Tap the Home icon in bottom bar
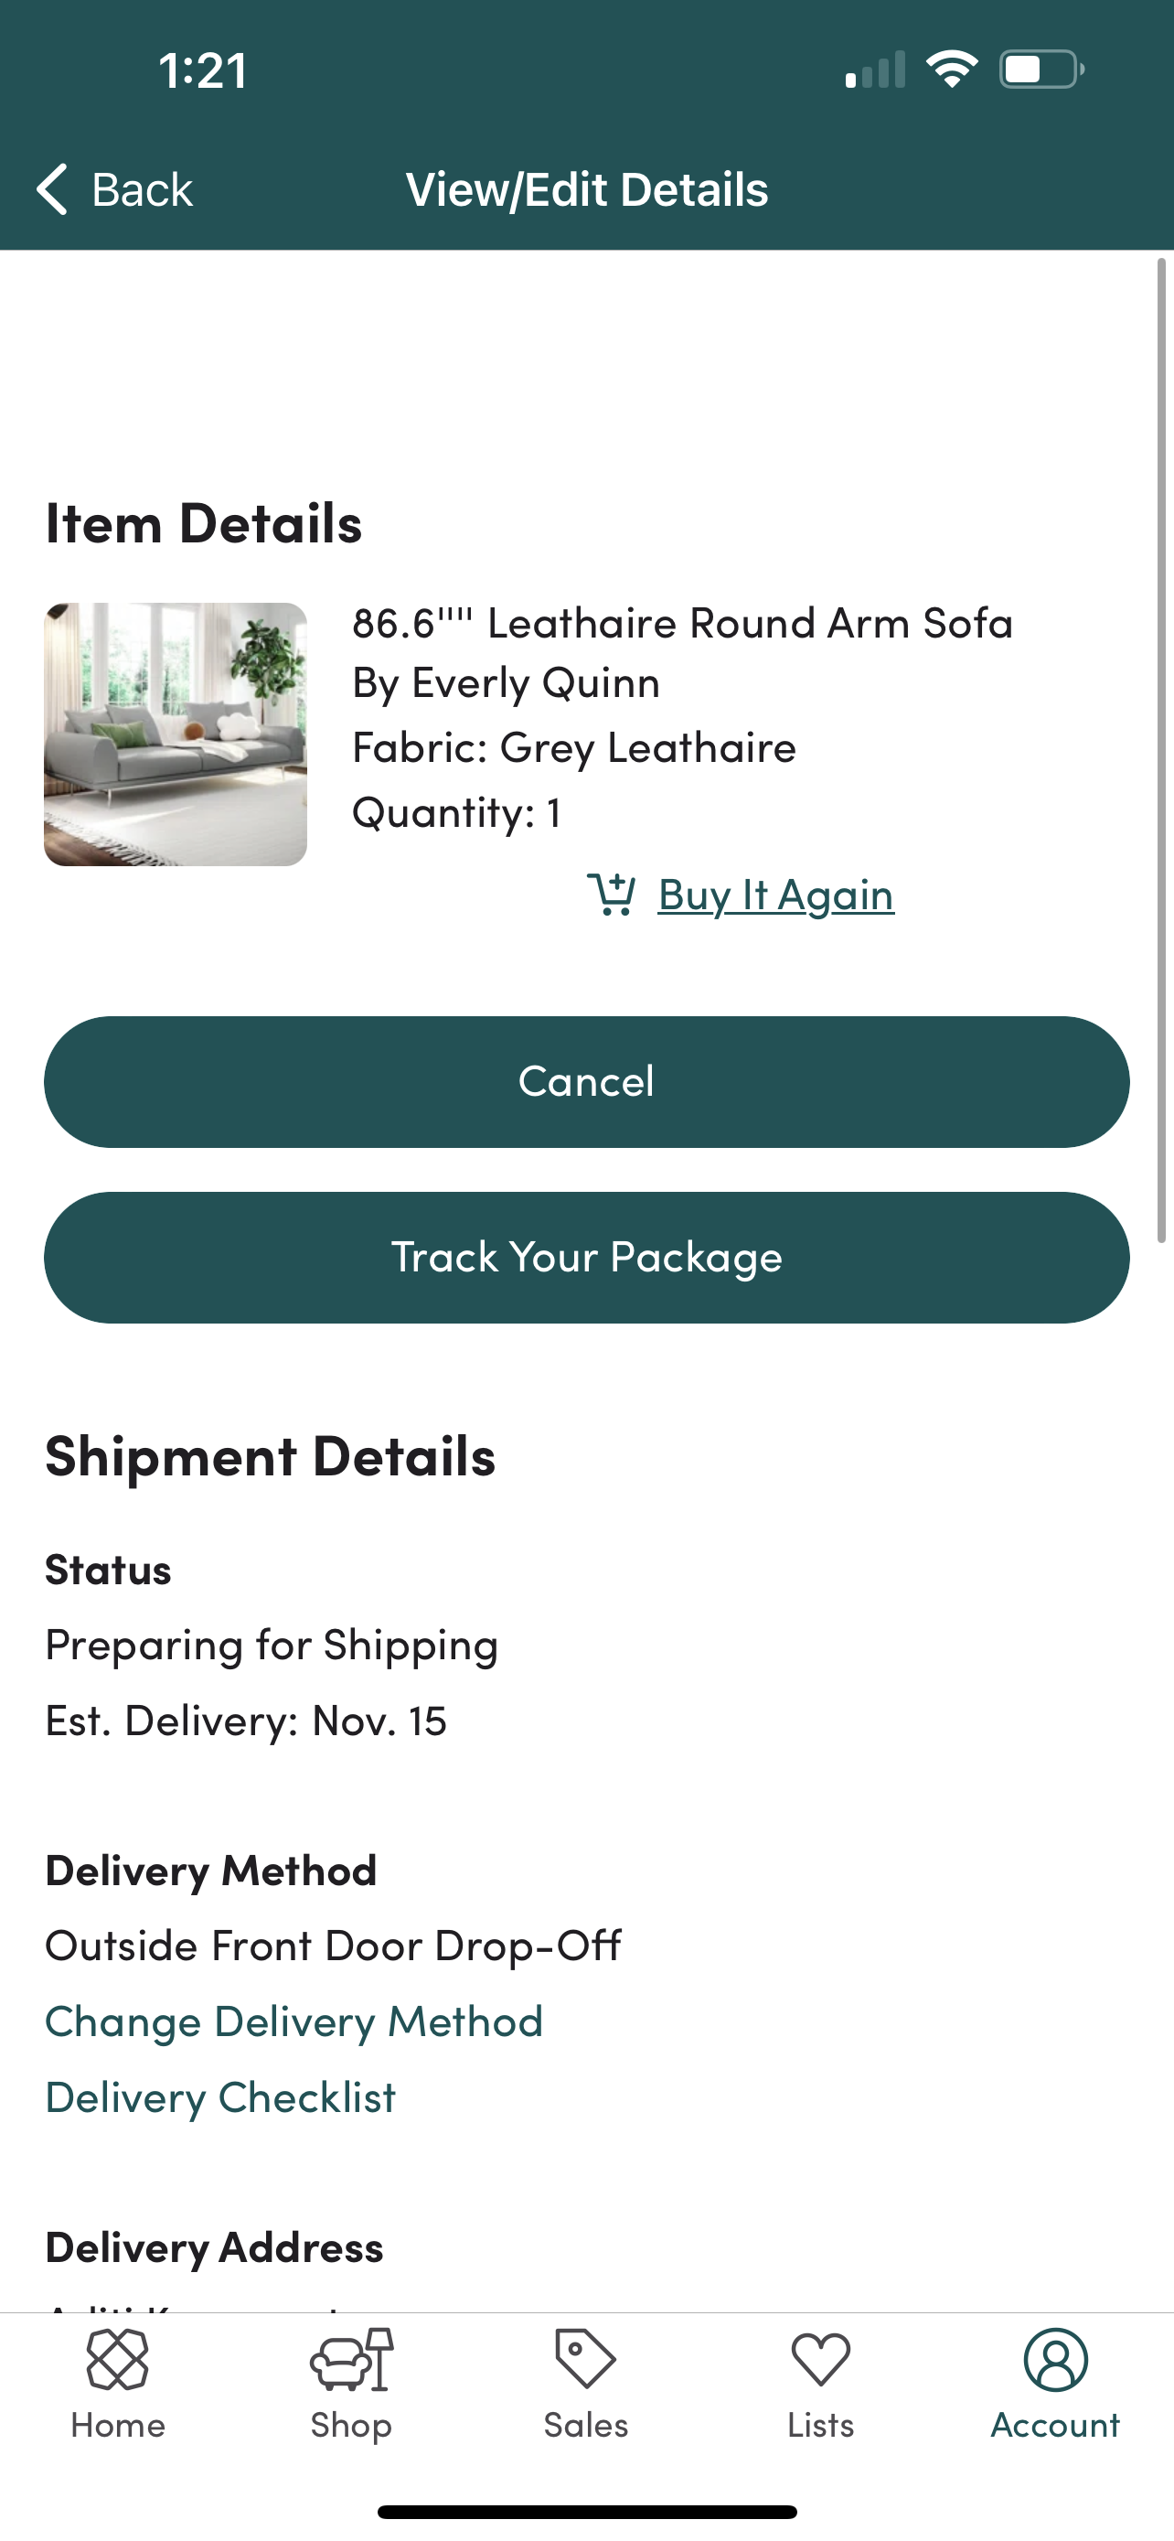Screen dimensions: 1174x2541 pos(117,2360)
